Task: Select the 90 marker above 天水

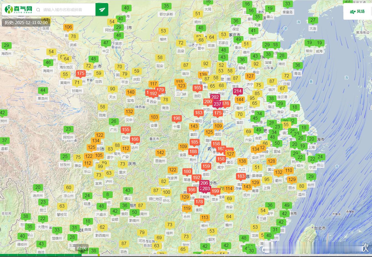Action: tap(112, 90)
